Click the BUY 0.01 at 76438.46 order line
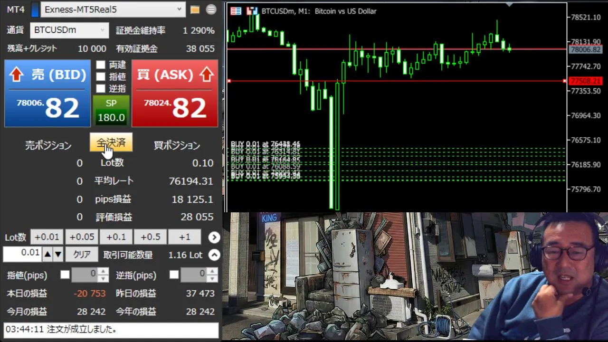 click(x=266, y=144)
